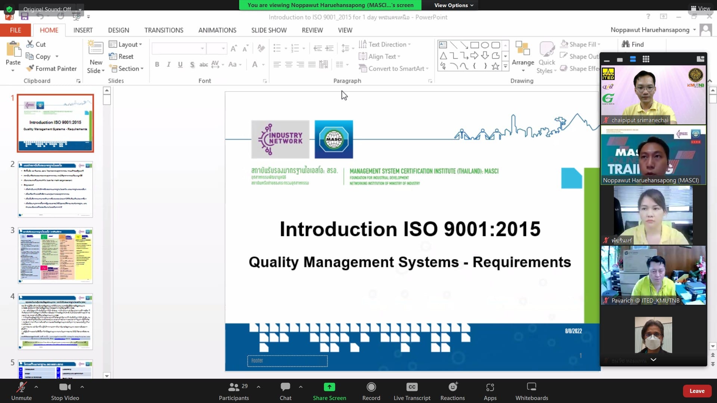Click the PowerPoint Save icon
This screenshot has height=403, width=717.
[25, 16]
